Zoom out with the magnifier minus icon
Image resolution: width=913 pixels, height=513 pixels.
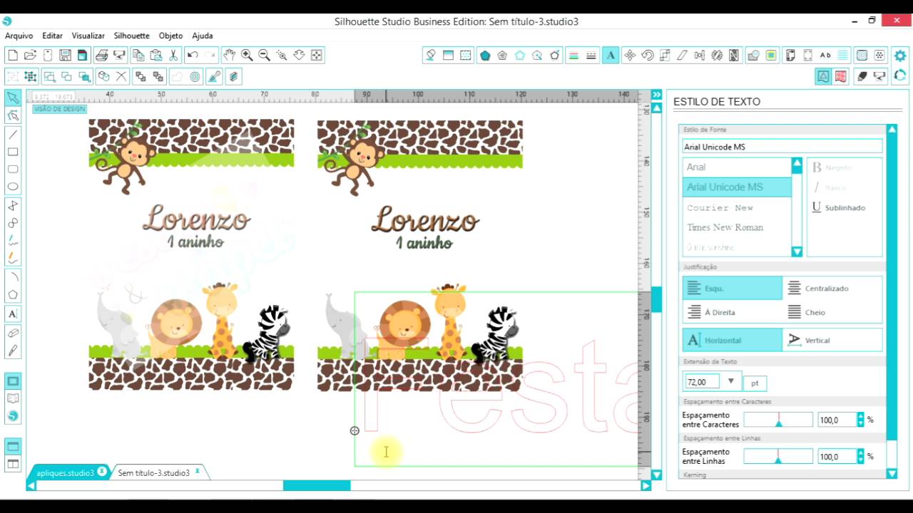(x=264, y=55)
